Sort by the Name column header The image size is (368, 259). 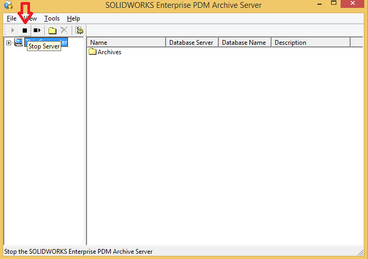pyautogui.click(x=127, y=43)
